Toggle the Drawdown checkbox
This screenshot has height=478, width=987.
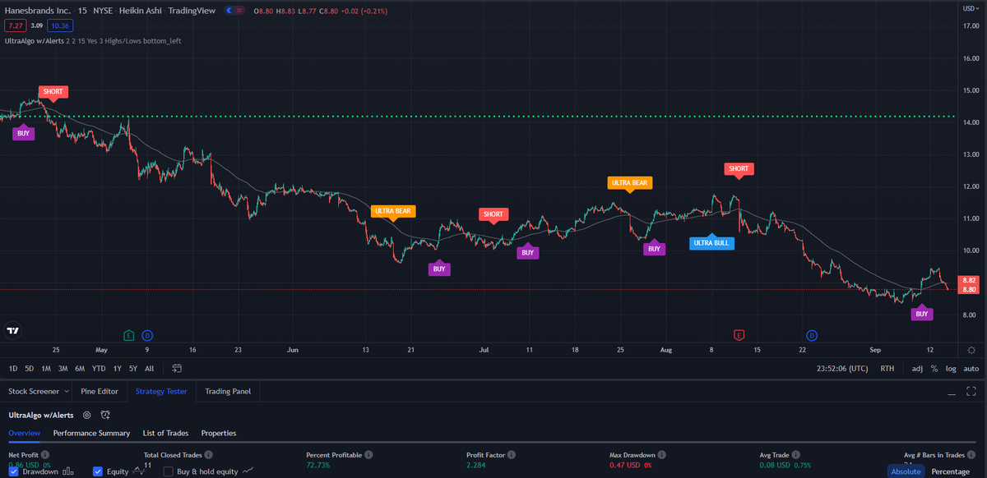[x=13, y=471]
